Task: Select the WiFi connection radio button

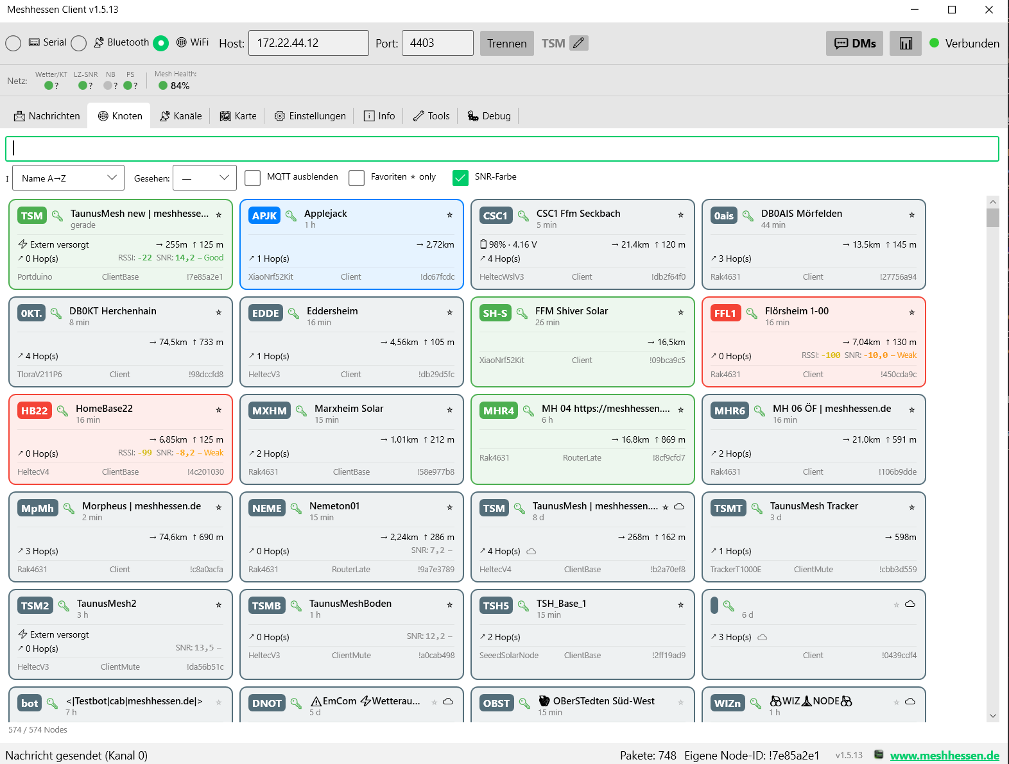Action: pyautogui.click(x=161, y=43)
